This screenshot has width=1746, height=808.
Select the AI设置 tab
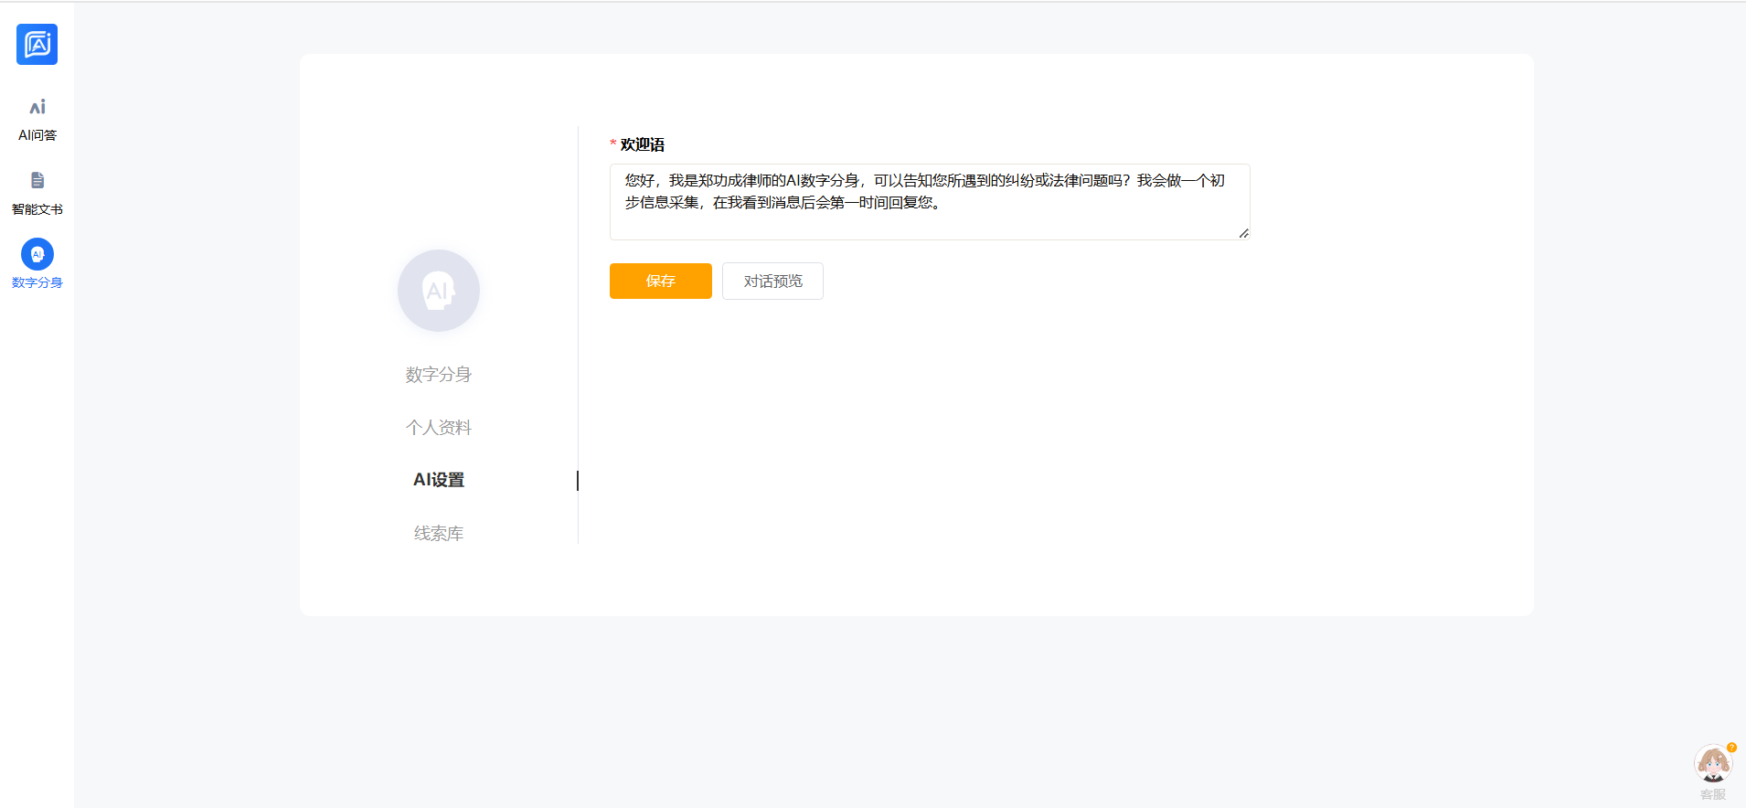[438, 480]
